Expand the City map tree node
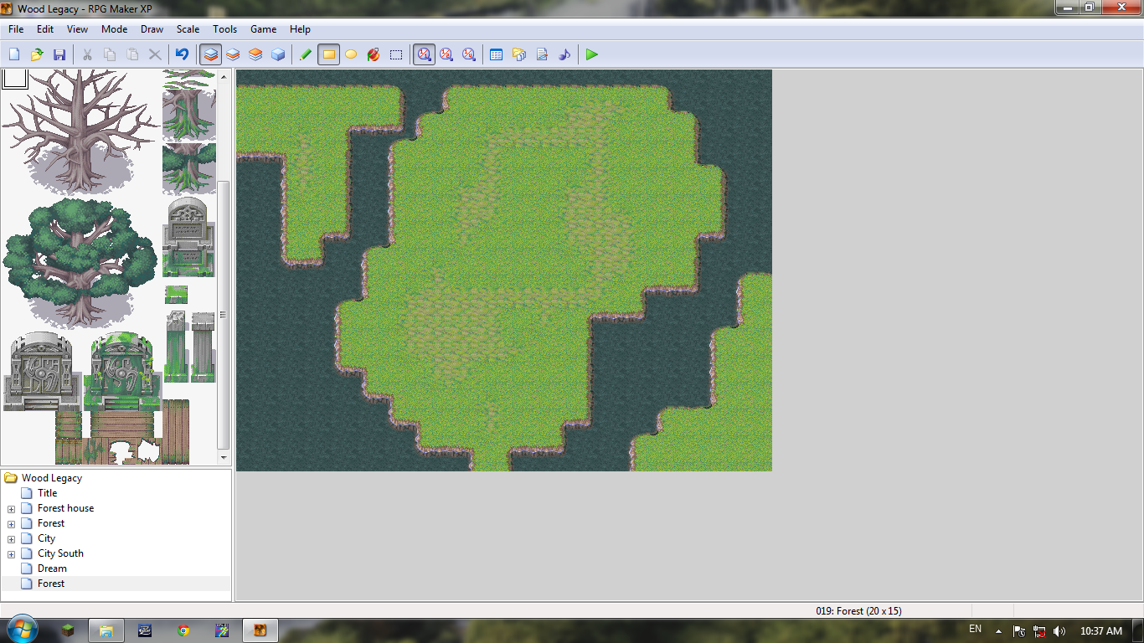 click(10, 538)
